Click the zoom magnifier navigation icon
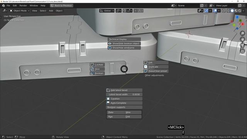Image resolution: width=247 pixels, height=139 pixels. click(243, 33)
